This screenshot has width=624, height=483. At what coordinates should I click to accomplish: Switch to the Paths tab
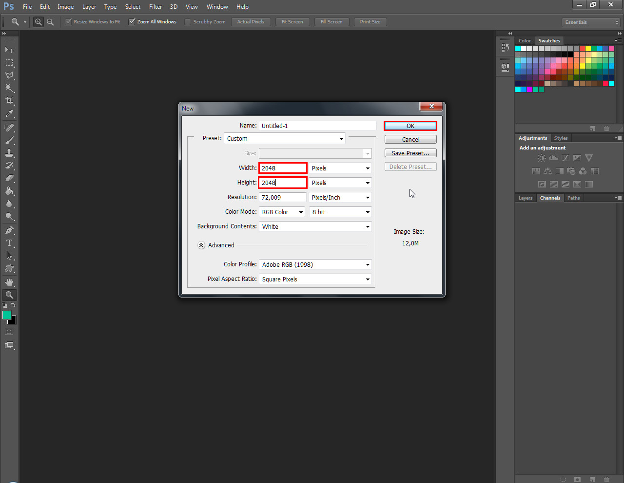pyautogui.click(x=573, y=198)
